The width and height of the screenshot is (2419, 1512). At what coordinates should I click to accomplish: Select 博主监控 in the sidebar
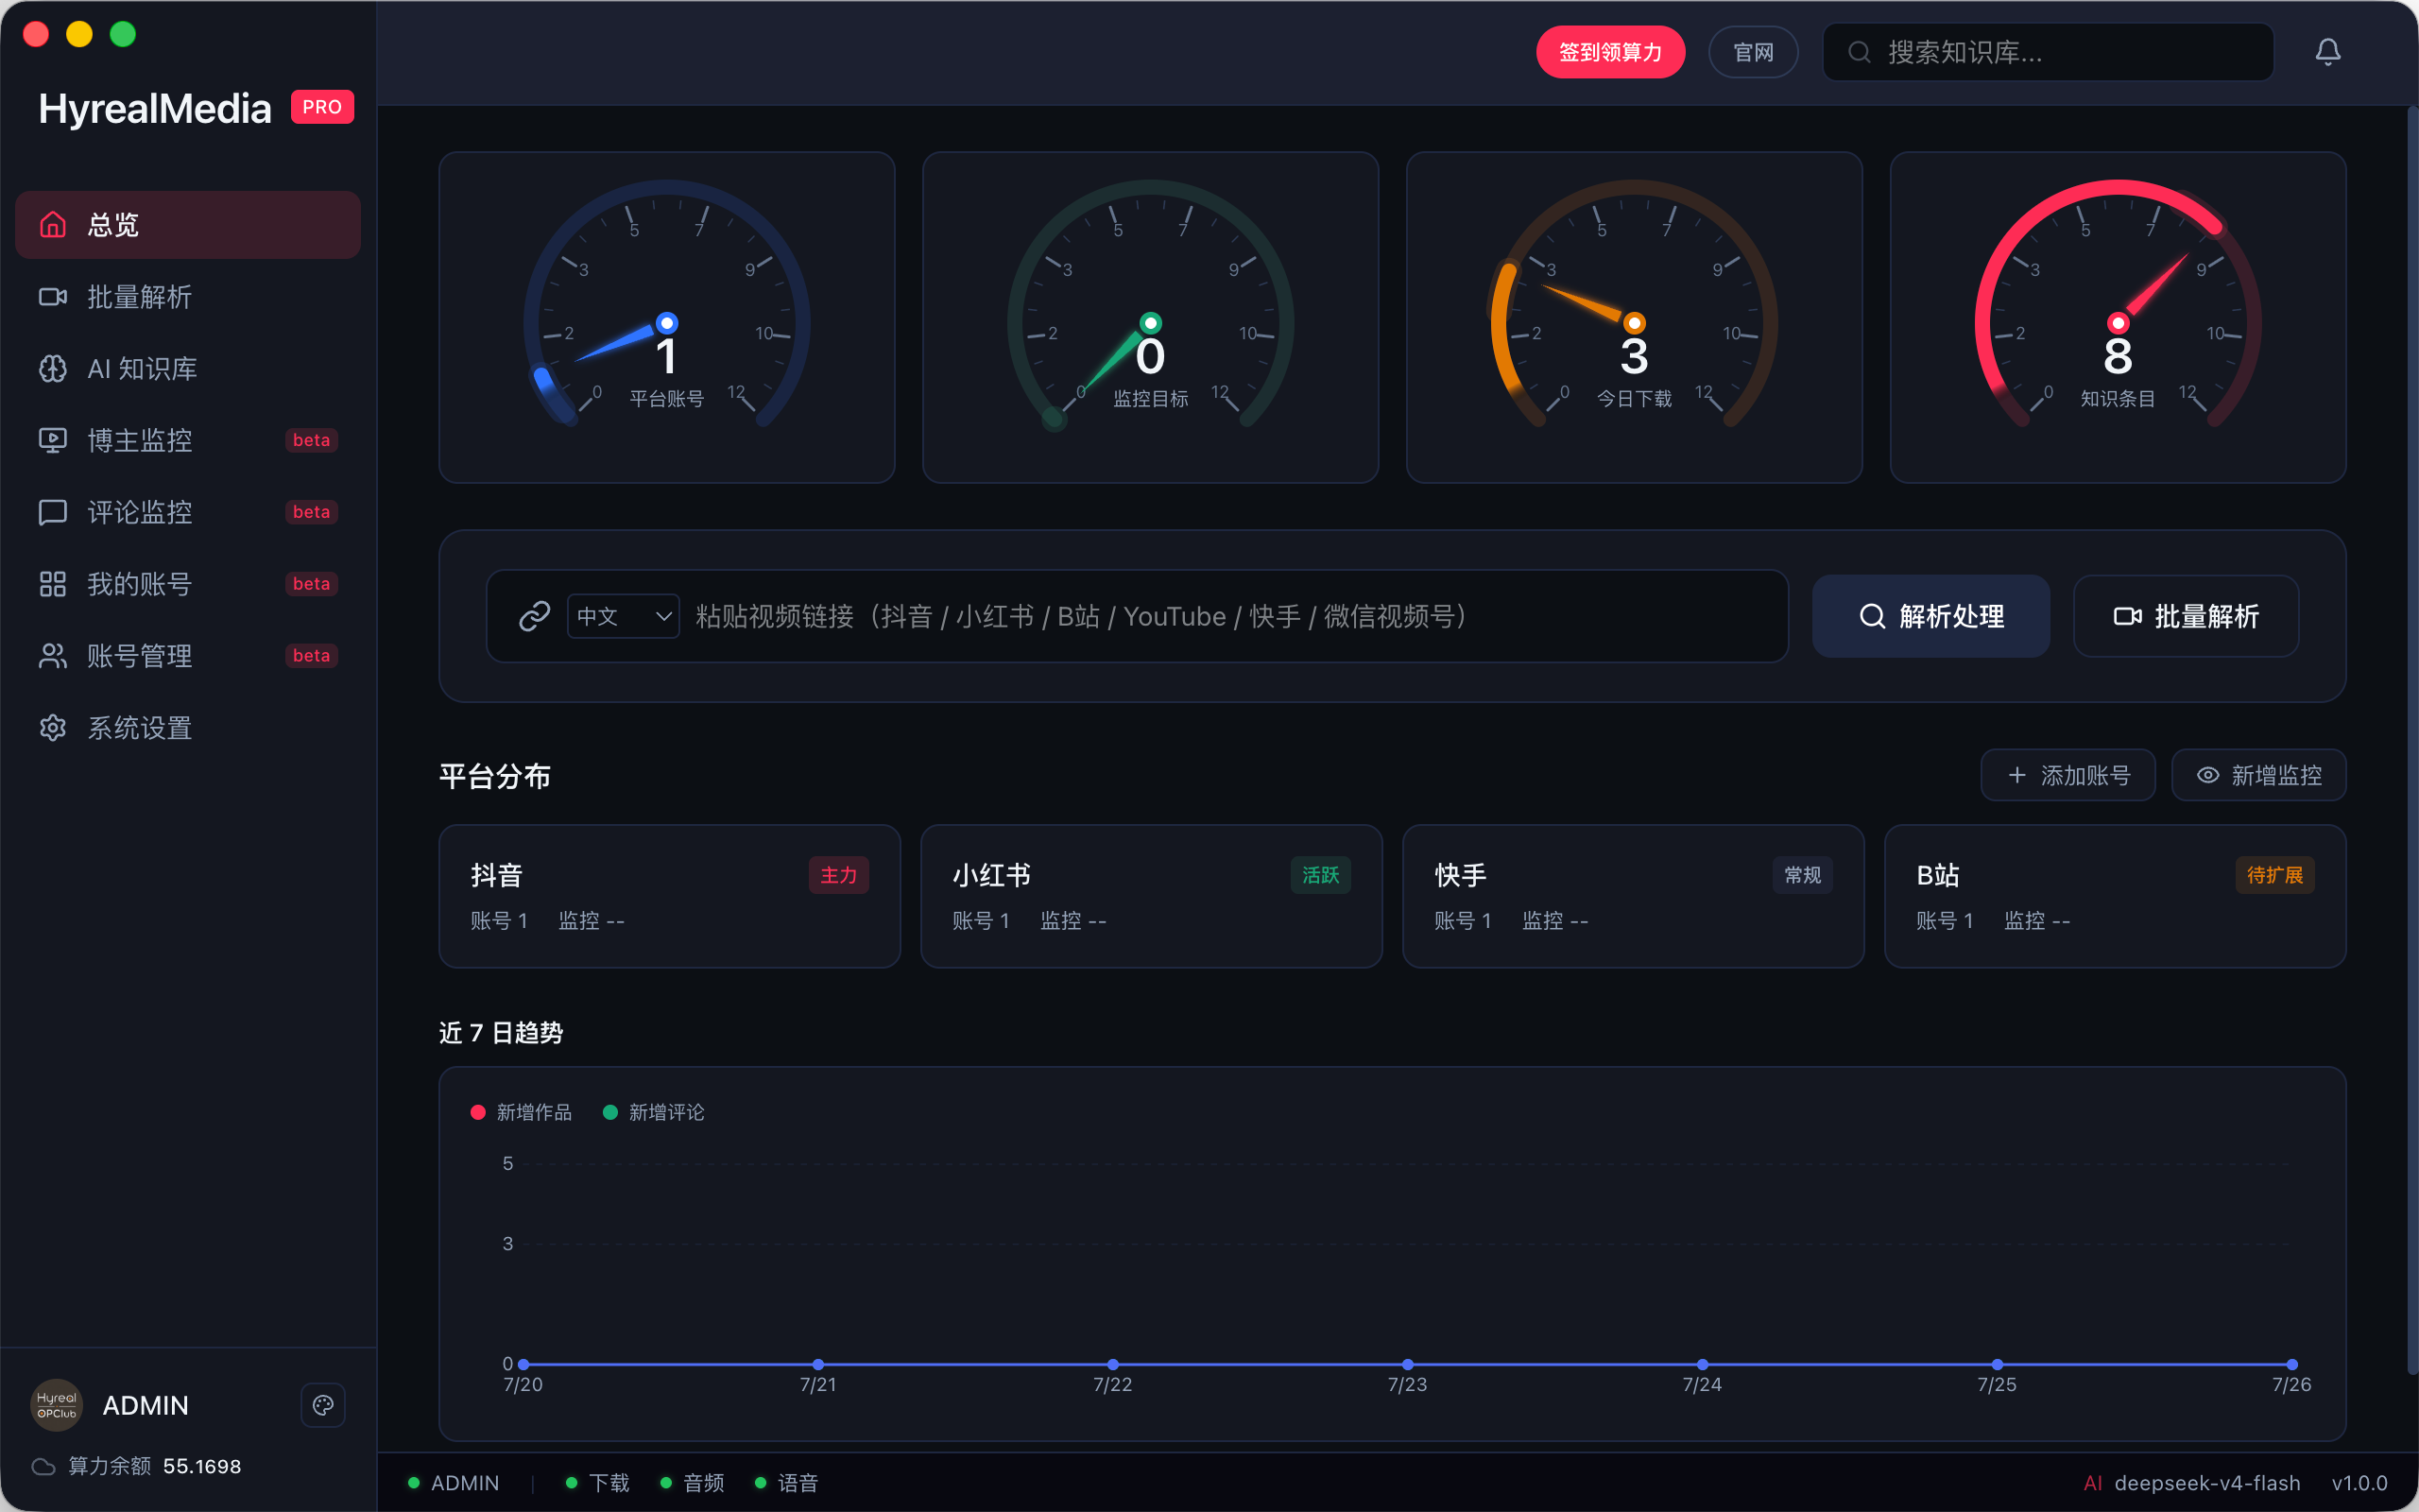coord(188,440)
